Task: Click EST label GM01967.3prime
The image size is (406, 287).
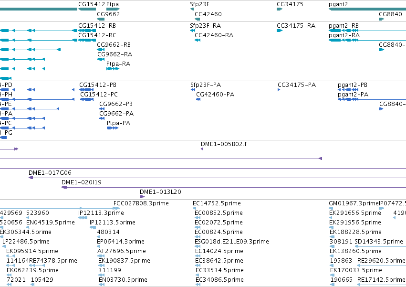Action: click(x=354, y=203)
